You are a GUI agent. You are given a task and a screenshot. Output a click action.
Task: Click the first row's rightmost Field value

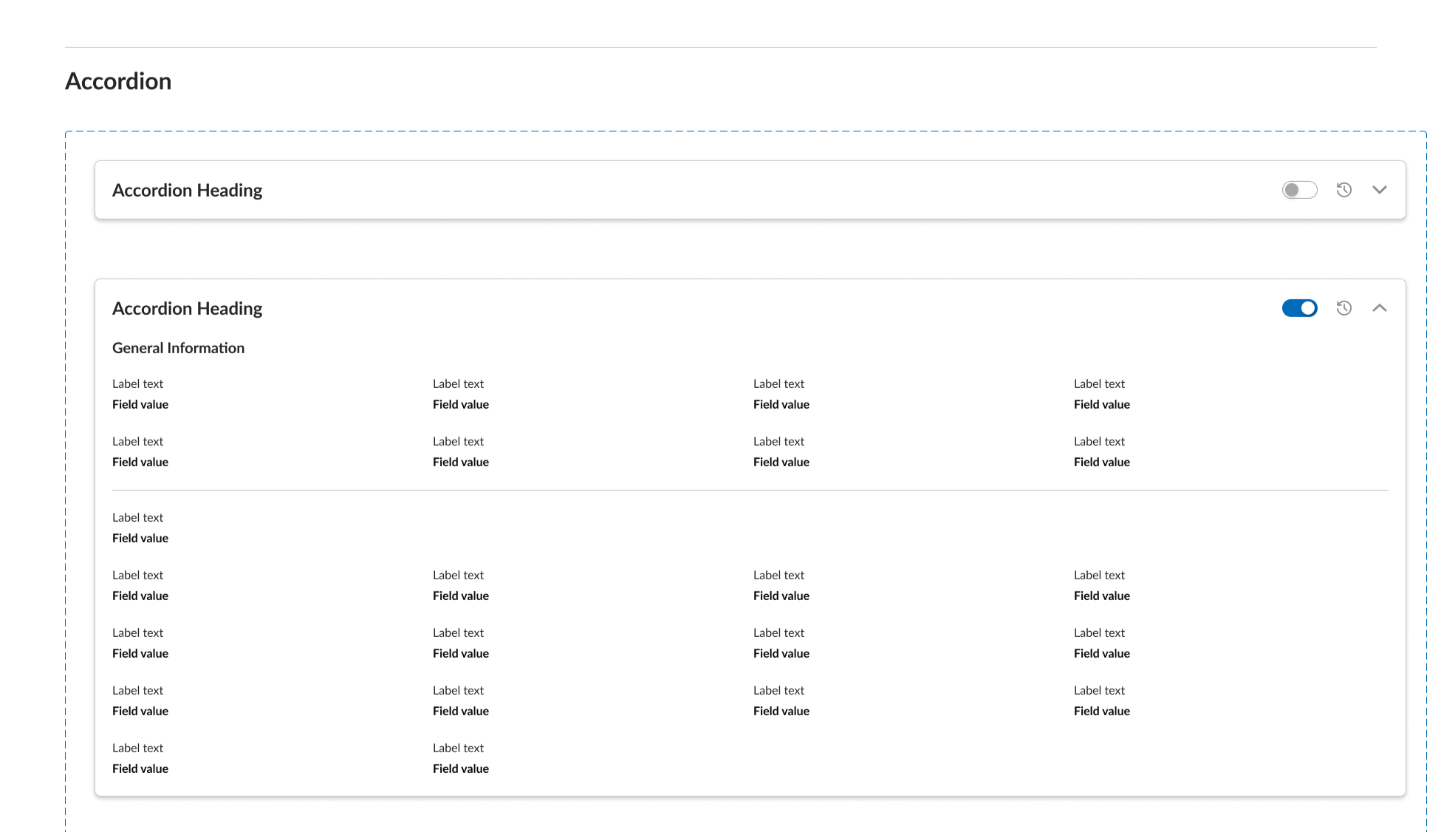pyautogui.click(x=1101, y=405)
